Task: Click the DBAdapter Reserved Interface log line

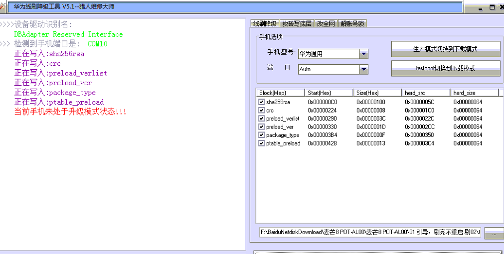Action: 68,34
